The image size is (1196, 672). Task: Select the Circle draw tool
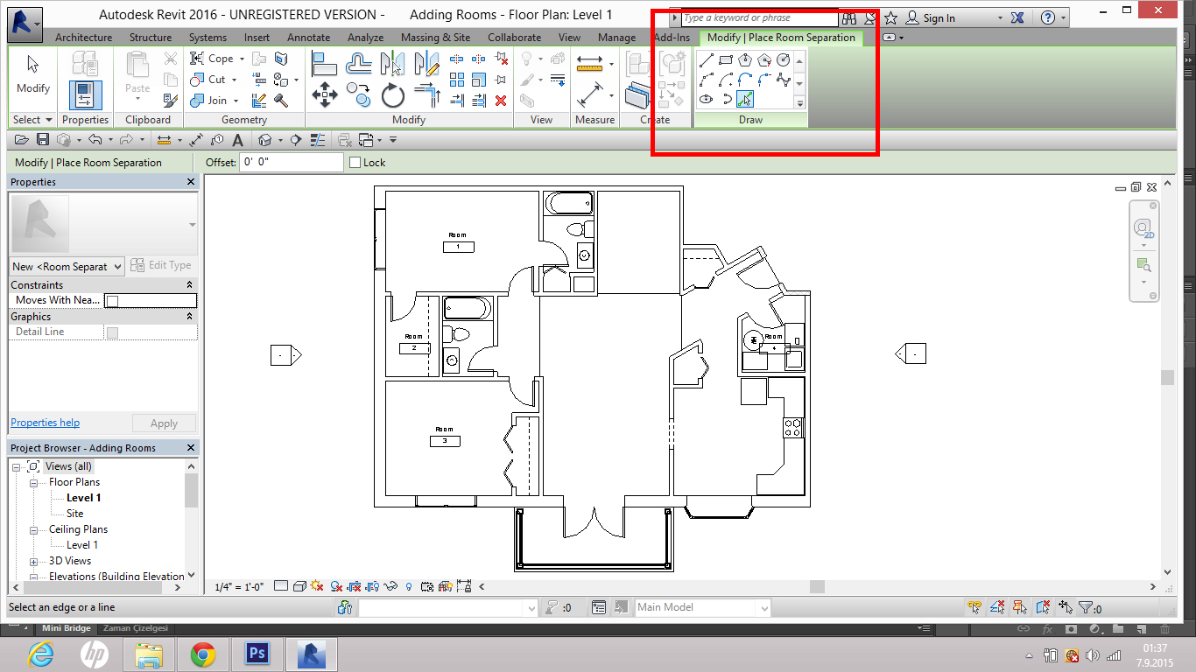tap(784, 60)
